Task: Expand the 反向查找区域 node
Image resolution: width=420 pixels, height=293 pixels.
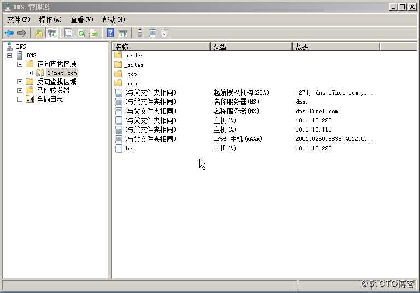Action: point(20,81)
